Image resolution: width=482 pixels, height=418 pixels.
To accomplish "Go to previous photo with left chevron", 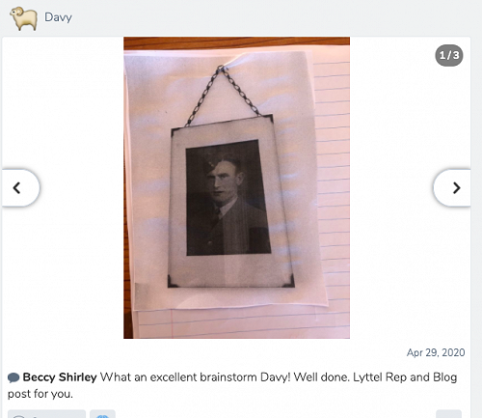I will tap(20, 188).
